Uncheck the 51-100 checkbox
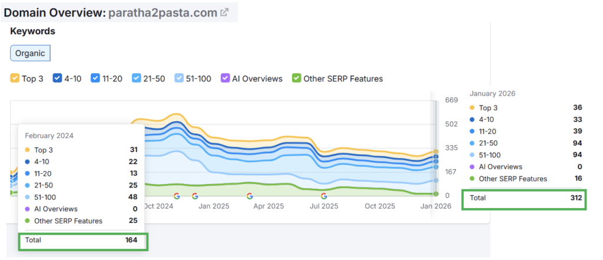 coord(179,78)
